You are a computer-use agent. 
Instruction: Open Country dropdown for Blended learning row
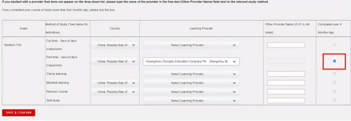click(x=114, y=83)
